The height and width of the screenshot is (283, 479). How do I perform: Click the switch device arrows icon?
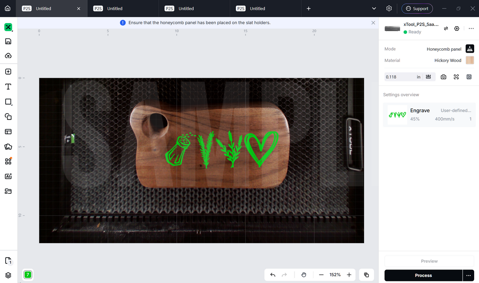(x=446, y=28)
